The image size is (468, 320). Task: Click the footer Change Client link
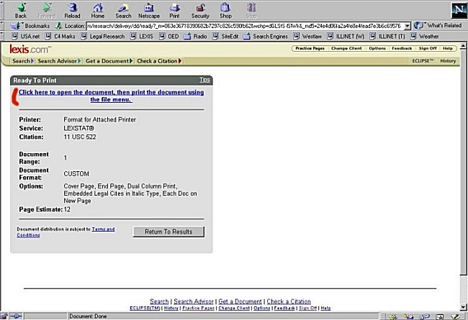tap(234, 308)
